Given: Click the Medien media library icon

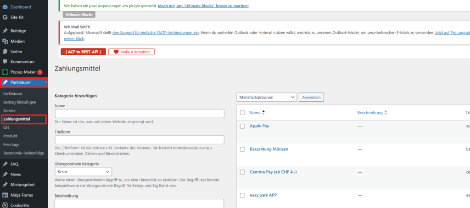Looking at the screenshot, I should pyautogui.click(x=5, y=41).
